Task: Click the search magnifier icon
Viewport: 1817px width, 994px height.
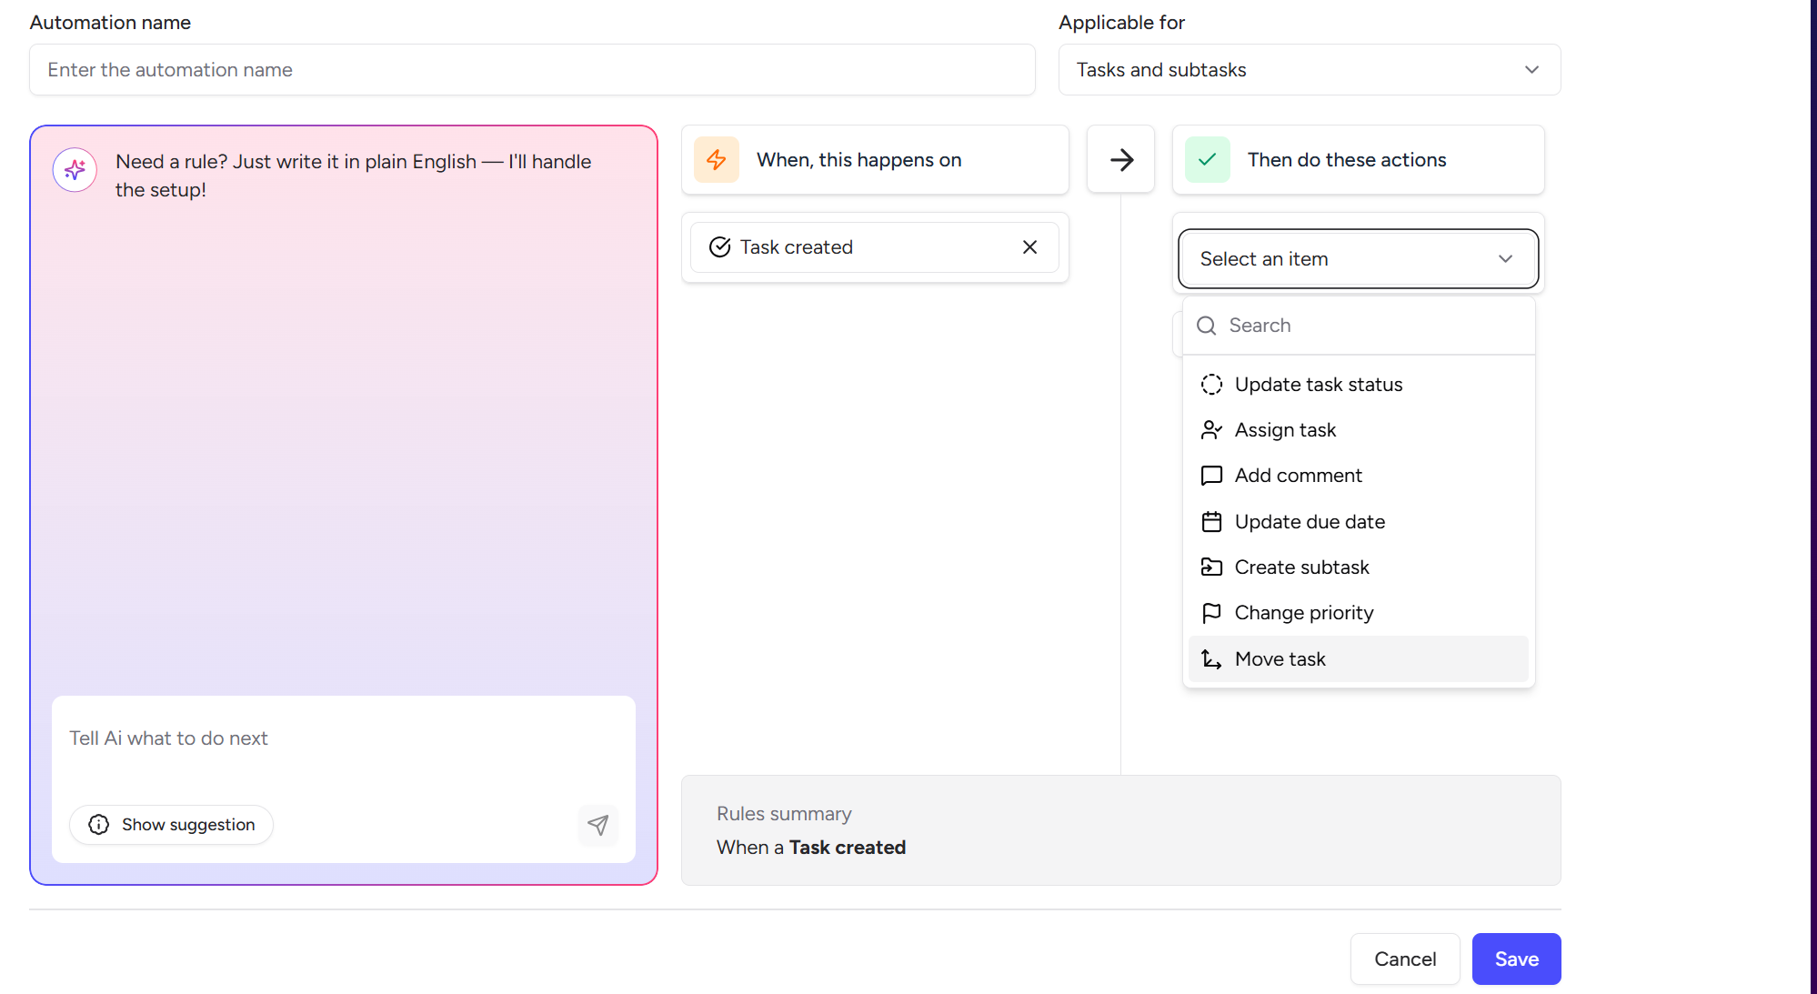Action: tap(1206, 326)
